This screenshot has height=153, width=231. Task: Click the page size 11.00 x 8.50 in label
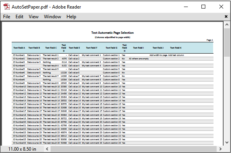22,149
